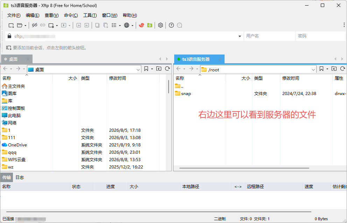The image size is (347, 223).
Task: Expand the remote path /root dropdown
Action: (x=313, y=70)
